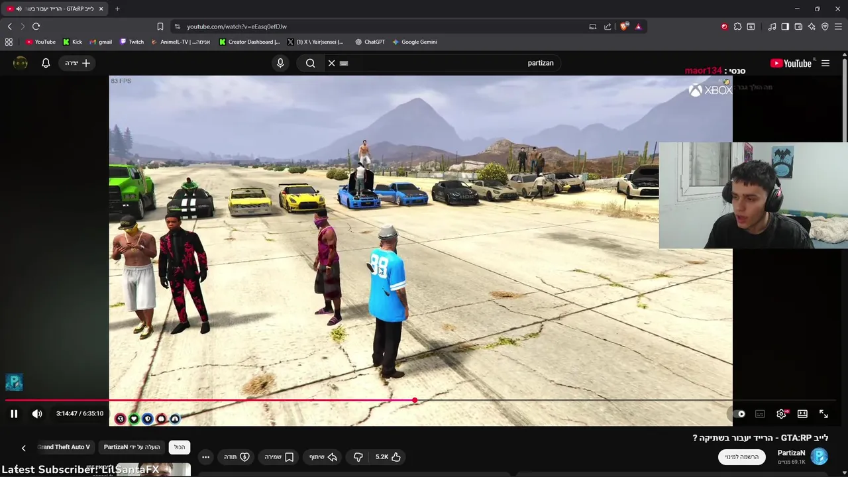
Task: Open the Brave VPN shield icon
Action: coord(825,26)
